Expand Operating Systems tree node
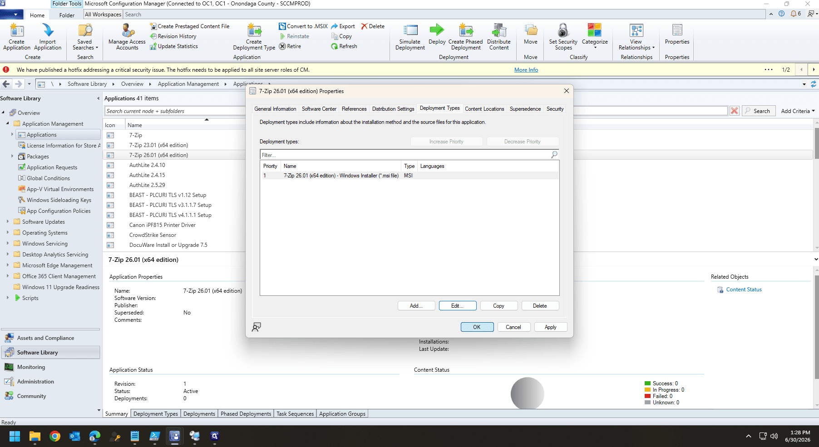The height and width of the screenshot is (447, 819). click(x=8, y=232)
